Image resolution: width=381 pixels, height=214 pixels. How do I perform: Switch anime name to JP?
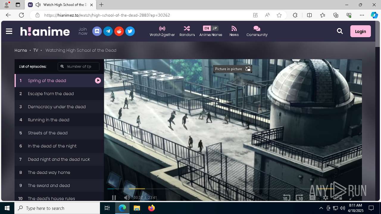coord(215,28)
